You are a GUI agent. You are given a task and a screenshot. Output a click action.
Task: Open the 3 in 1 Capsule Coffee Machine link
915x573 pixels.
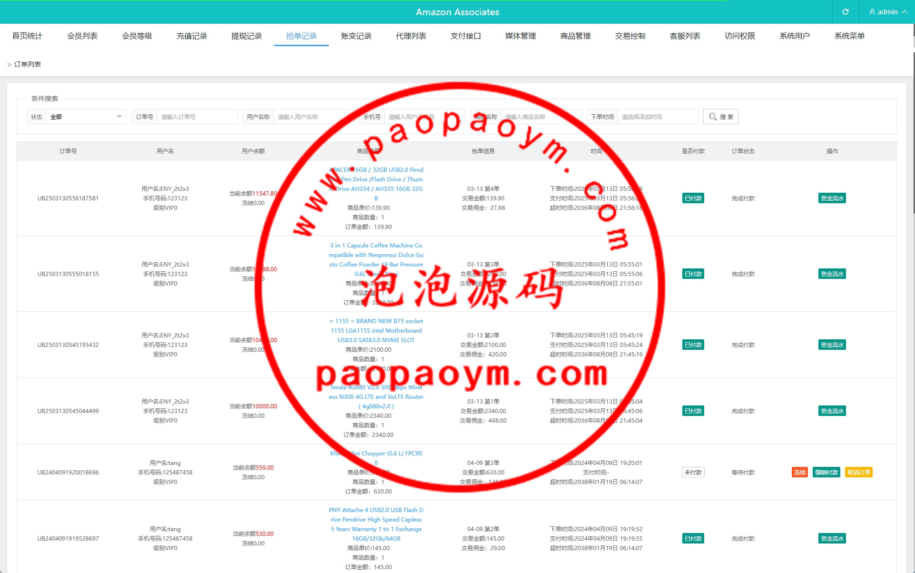click(376, 260)
